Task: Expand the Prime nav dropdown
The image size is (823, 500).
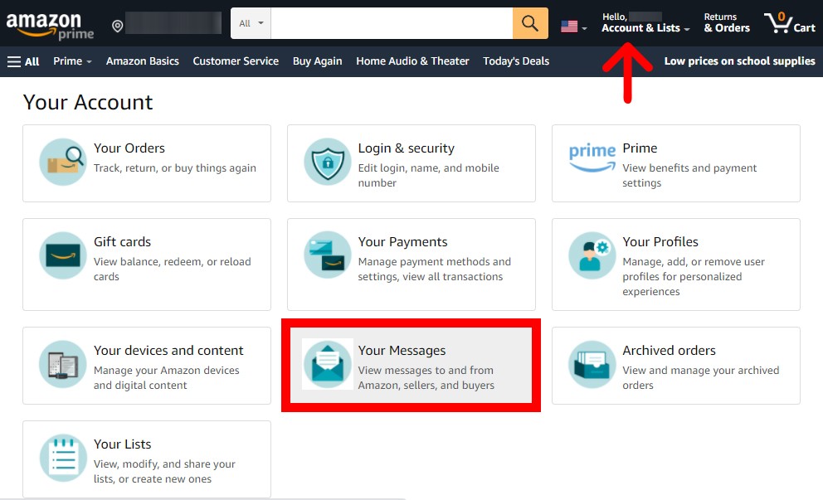Action: tap(72, 61)
